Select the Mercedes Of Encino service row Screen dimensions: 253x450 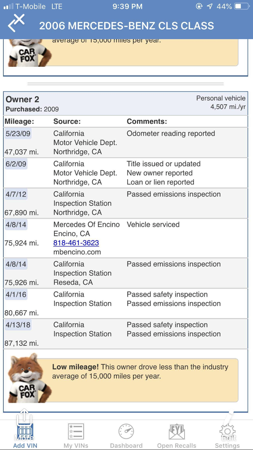(x=125, y=238)
